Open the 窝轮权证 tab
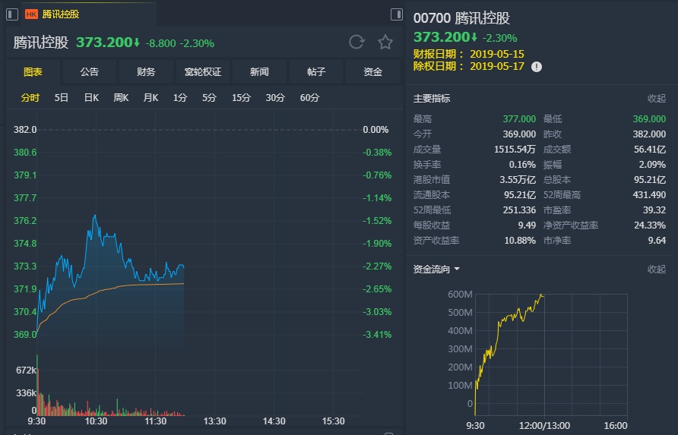This screenshot has width=678, height=435. [x=203, y=72]
